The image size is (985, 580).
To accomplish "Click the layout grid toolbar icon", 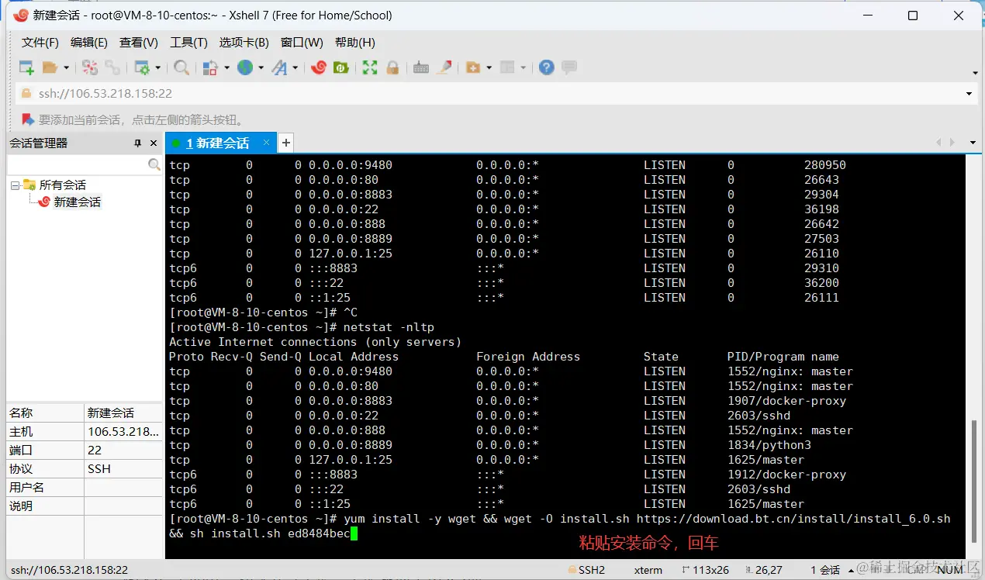I will [x=507, y=67].
